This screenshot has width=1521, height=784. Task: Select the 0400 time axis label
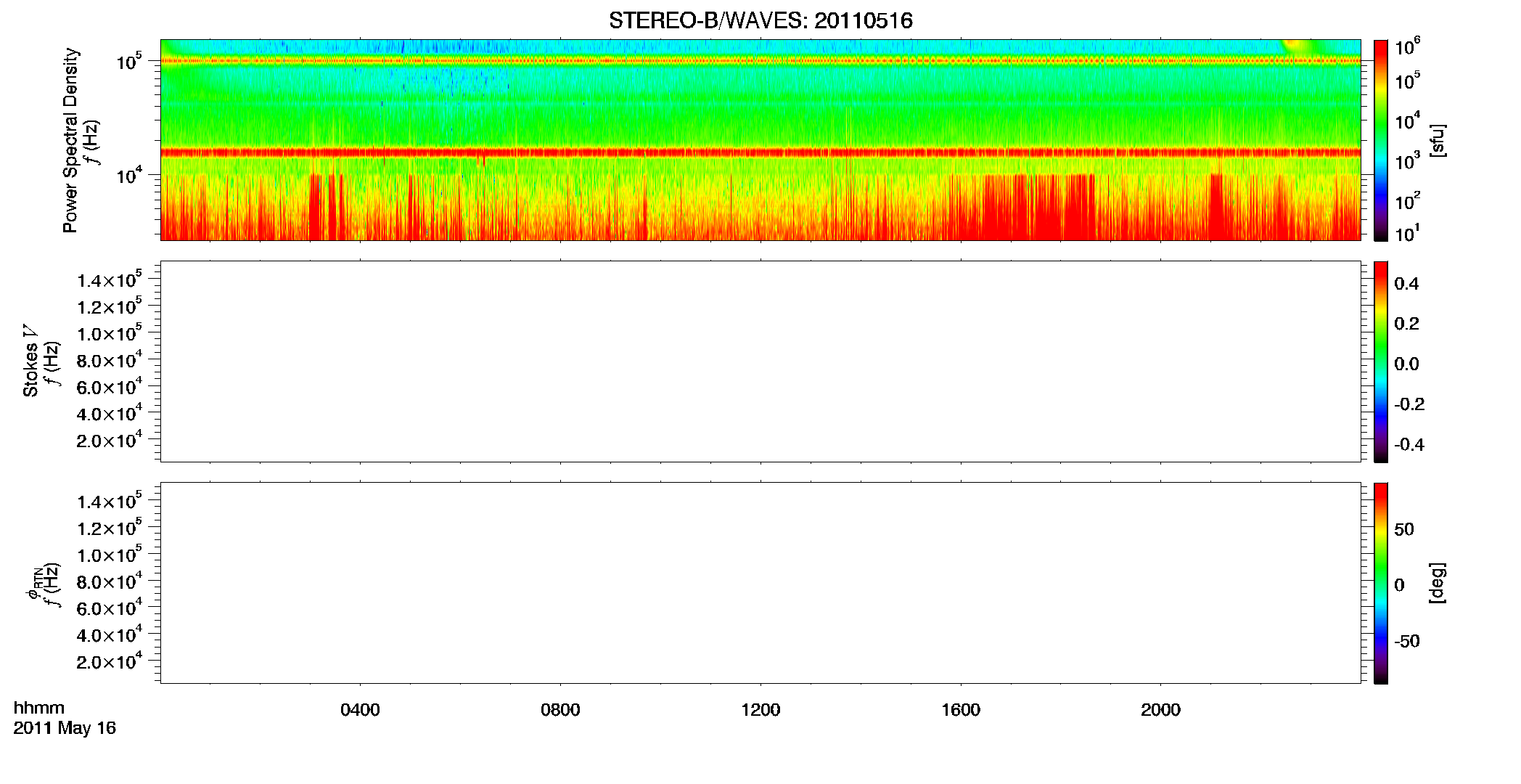[360, 710]
